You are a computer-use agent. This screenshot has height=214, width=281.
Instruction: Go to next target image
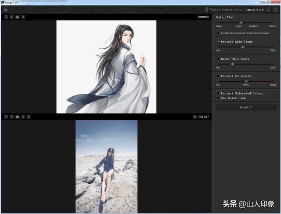point(23,117)
